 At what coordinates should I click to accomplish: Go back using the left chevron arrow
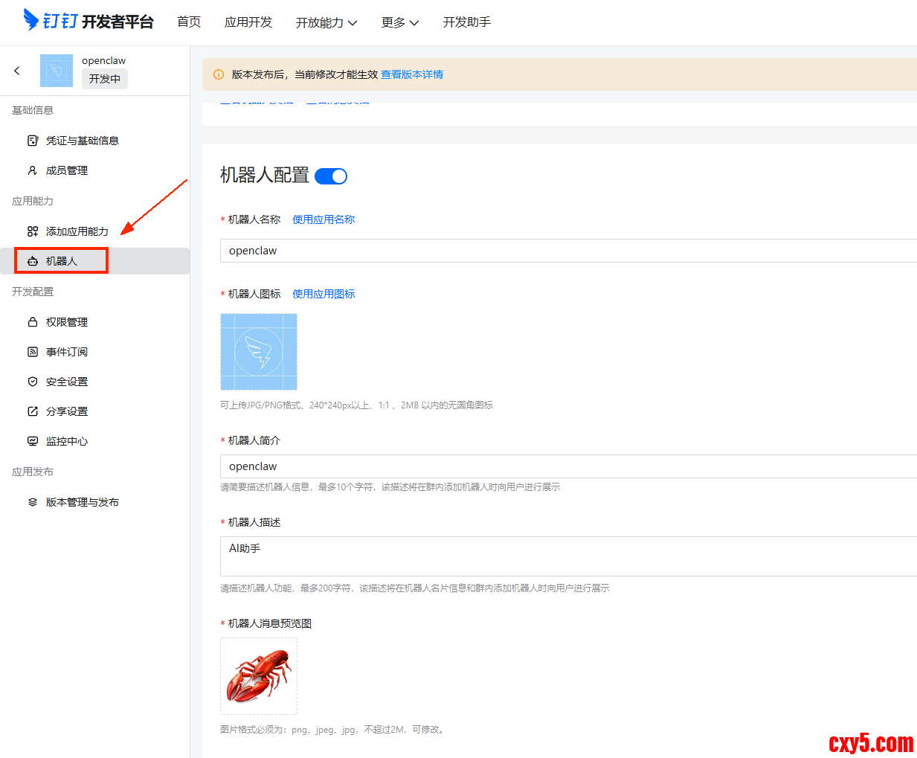pos(17,71)
